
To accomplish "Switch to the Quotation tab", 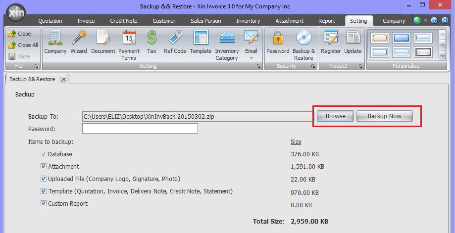I will (x=50, y=21).
